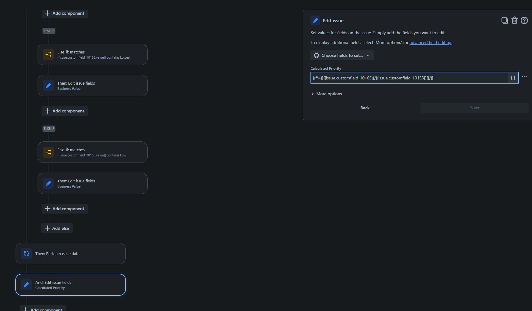
Task: Open the advanced field editing link
Action: tap(430, 42)
